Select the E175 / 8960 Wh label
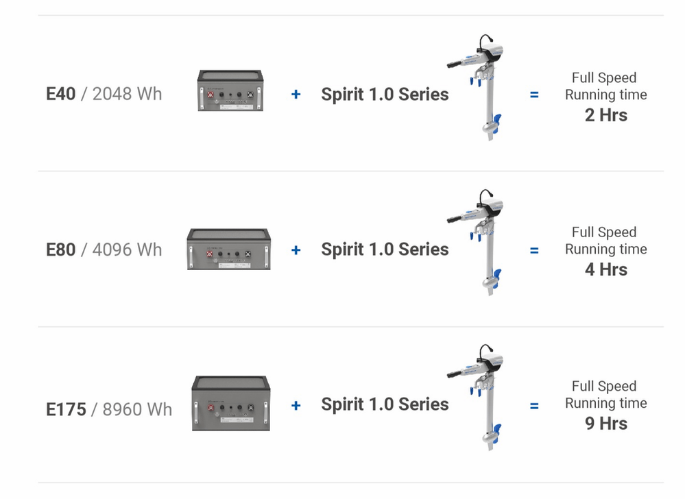Viewport: 685px width, 499px height. pyautogui.click(x=109, y=409)
